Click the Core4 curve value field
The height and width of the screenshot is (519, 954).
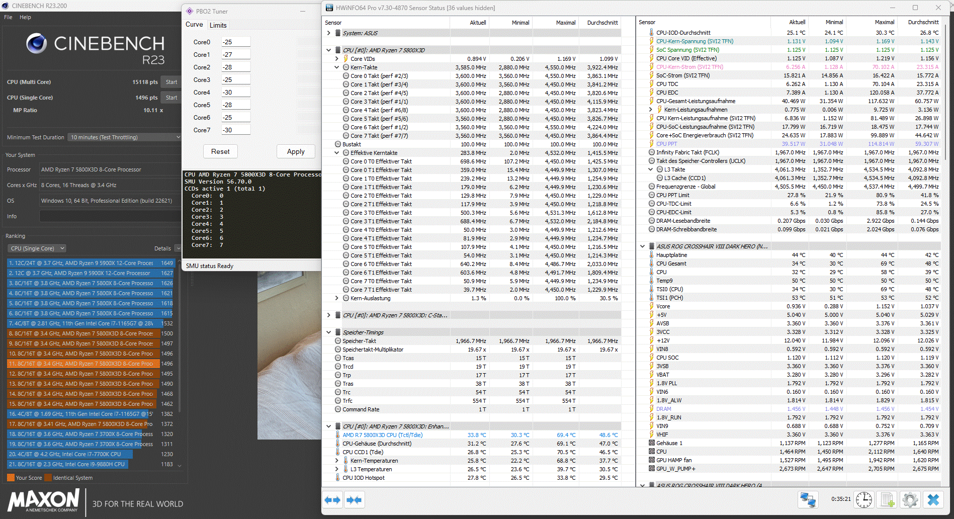(236, 93)
